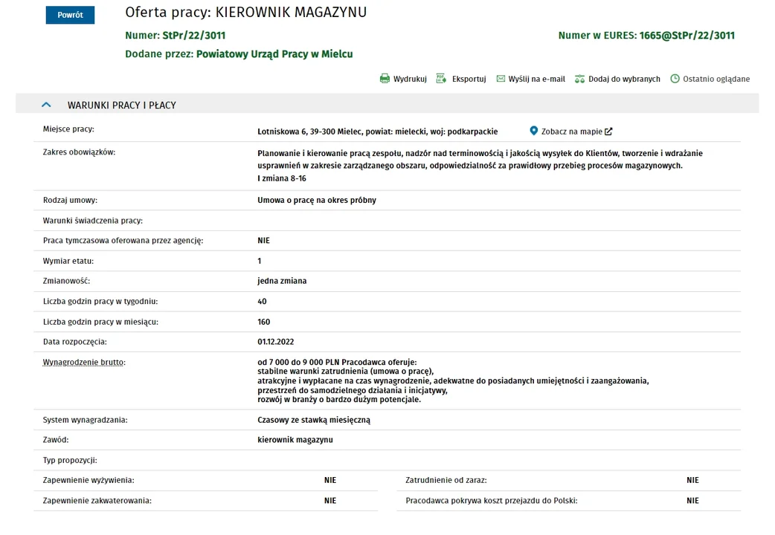This screenshot has width=775, height=535.
Task: Click NIE next to Pracodawca pokrywa koszt przejazdu
Action: (693, 500)
